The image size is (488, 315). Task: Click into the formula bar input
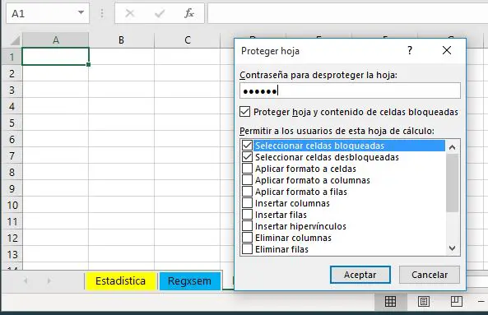[347, 13]
